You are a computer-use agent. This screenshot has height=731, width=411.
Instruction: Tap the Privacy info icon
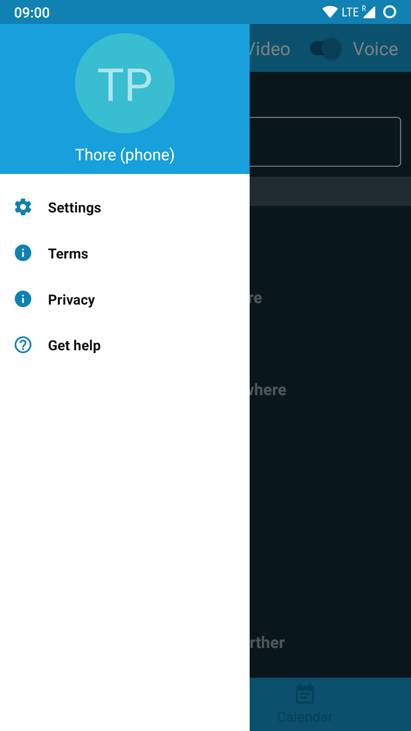(x=23, y=299)
